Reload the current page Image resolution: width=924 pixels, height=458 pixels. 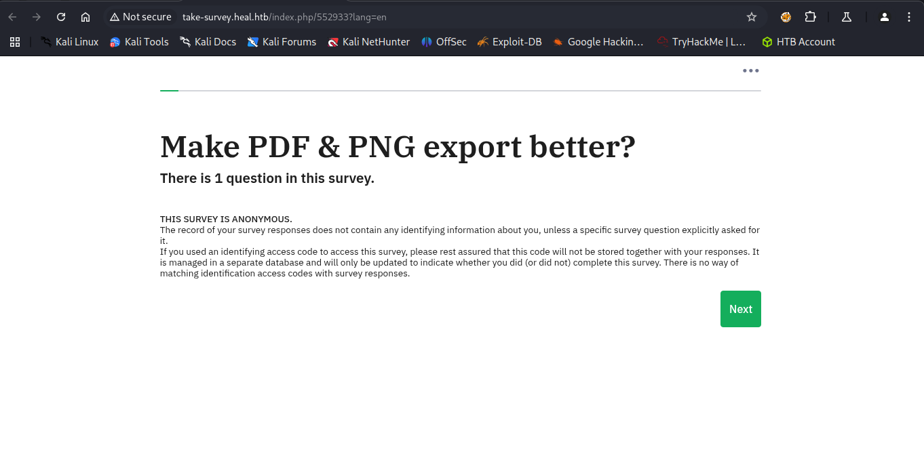click(61, 17)
